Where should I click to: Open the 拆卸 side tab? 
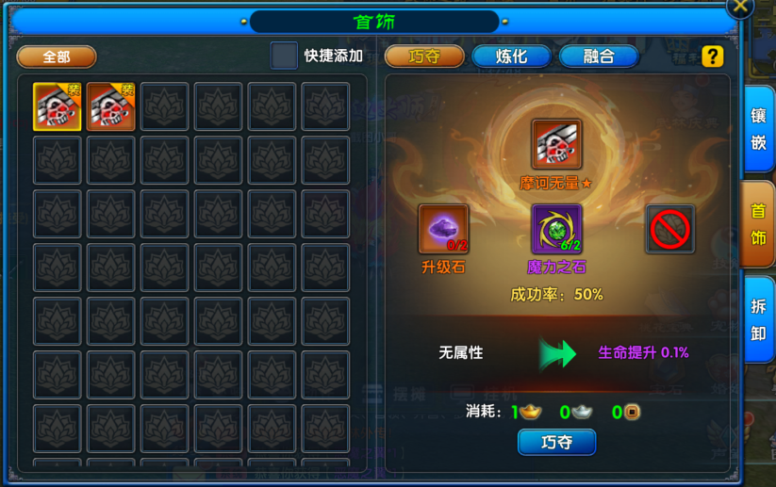click(x=759, y=320)
